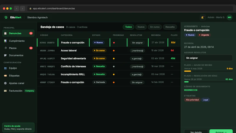
Task: Sort by the Prioridad column header
Action: [x=118, y=35]
